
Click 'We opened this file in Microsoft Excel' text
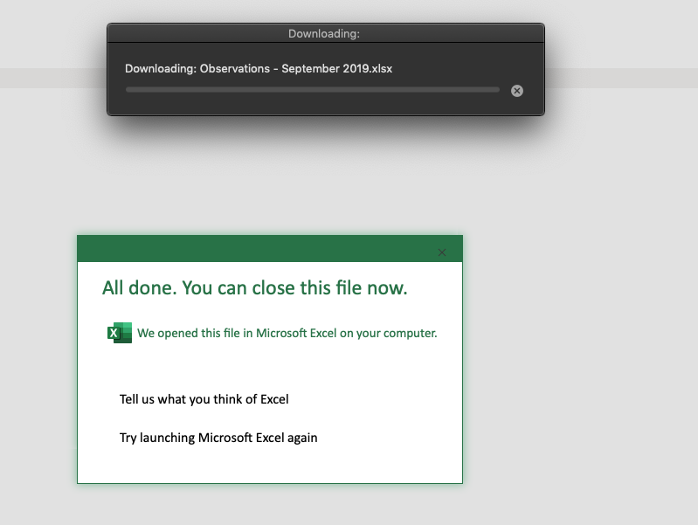(287, 333)
